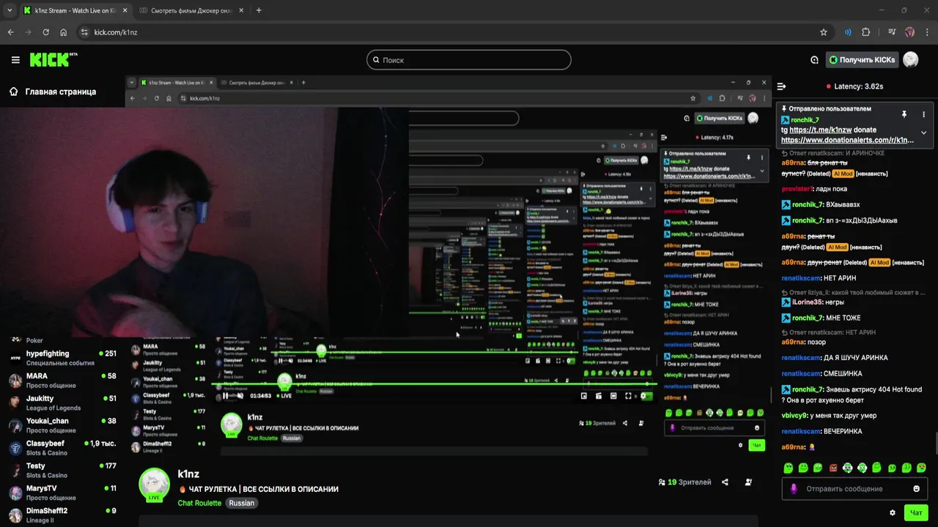Open the emoji picker in chat input
Viewport: 938px width, 527px height.
tap(916, 489)
